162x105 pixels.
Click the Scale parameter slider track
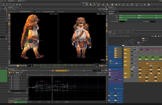coord(145,19)
